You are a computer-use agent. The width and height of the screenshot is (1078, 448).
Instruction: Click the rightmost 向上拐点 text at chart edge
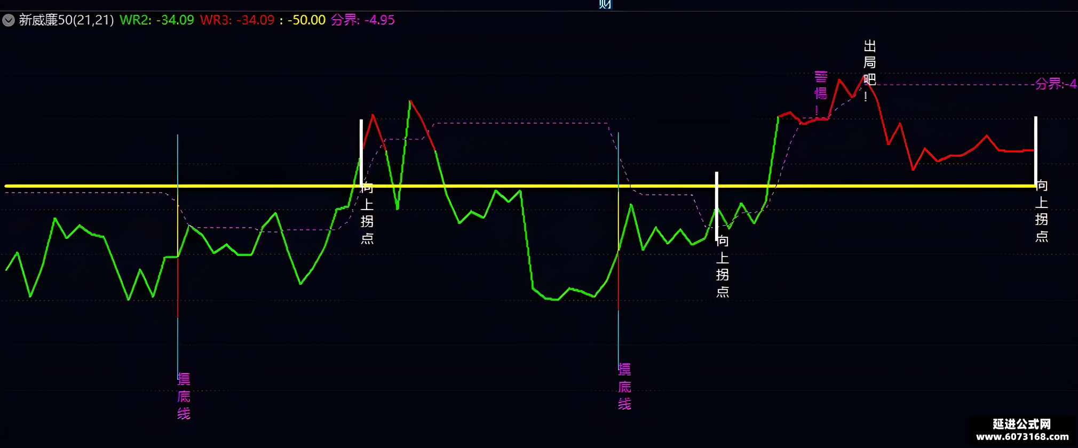click(1042, 211)
